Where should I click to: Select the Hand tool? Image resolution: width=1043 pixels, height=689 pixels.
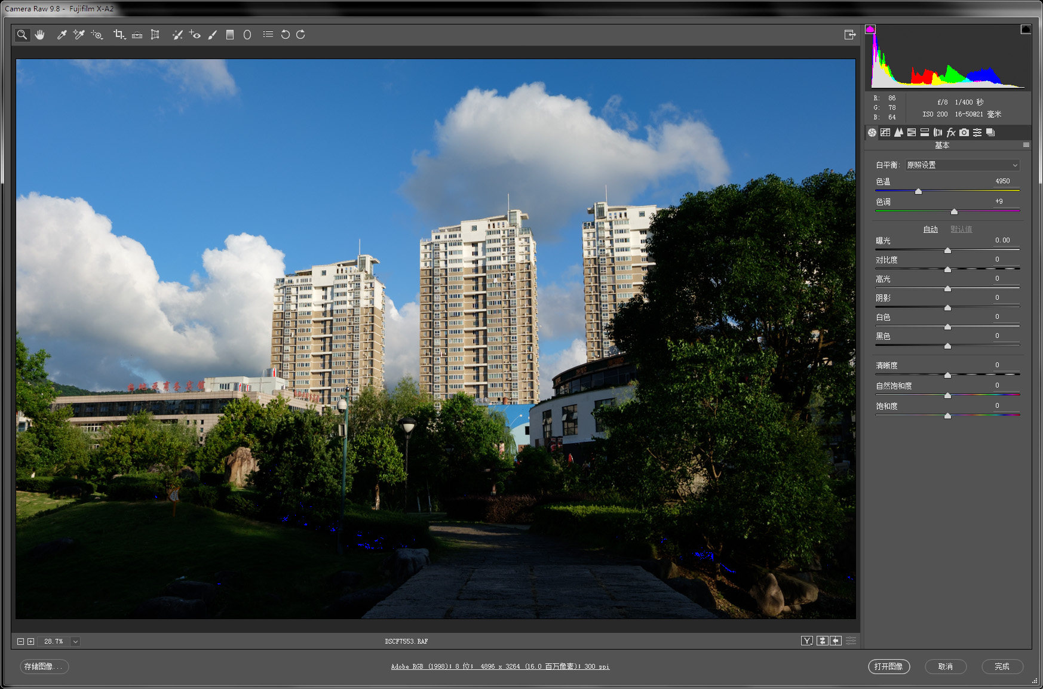pyautogui.click(x=39, y=35)
